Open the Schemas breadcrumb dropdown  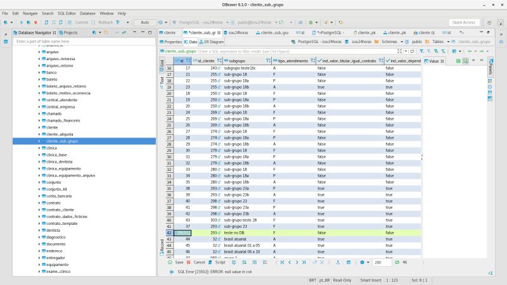point(402,42)
